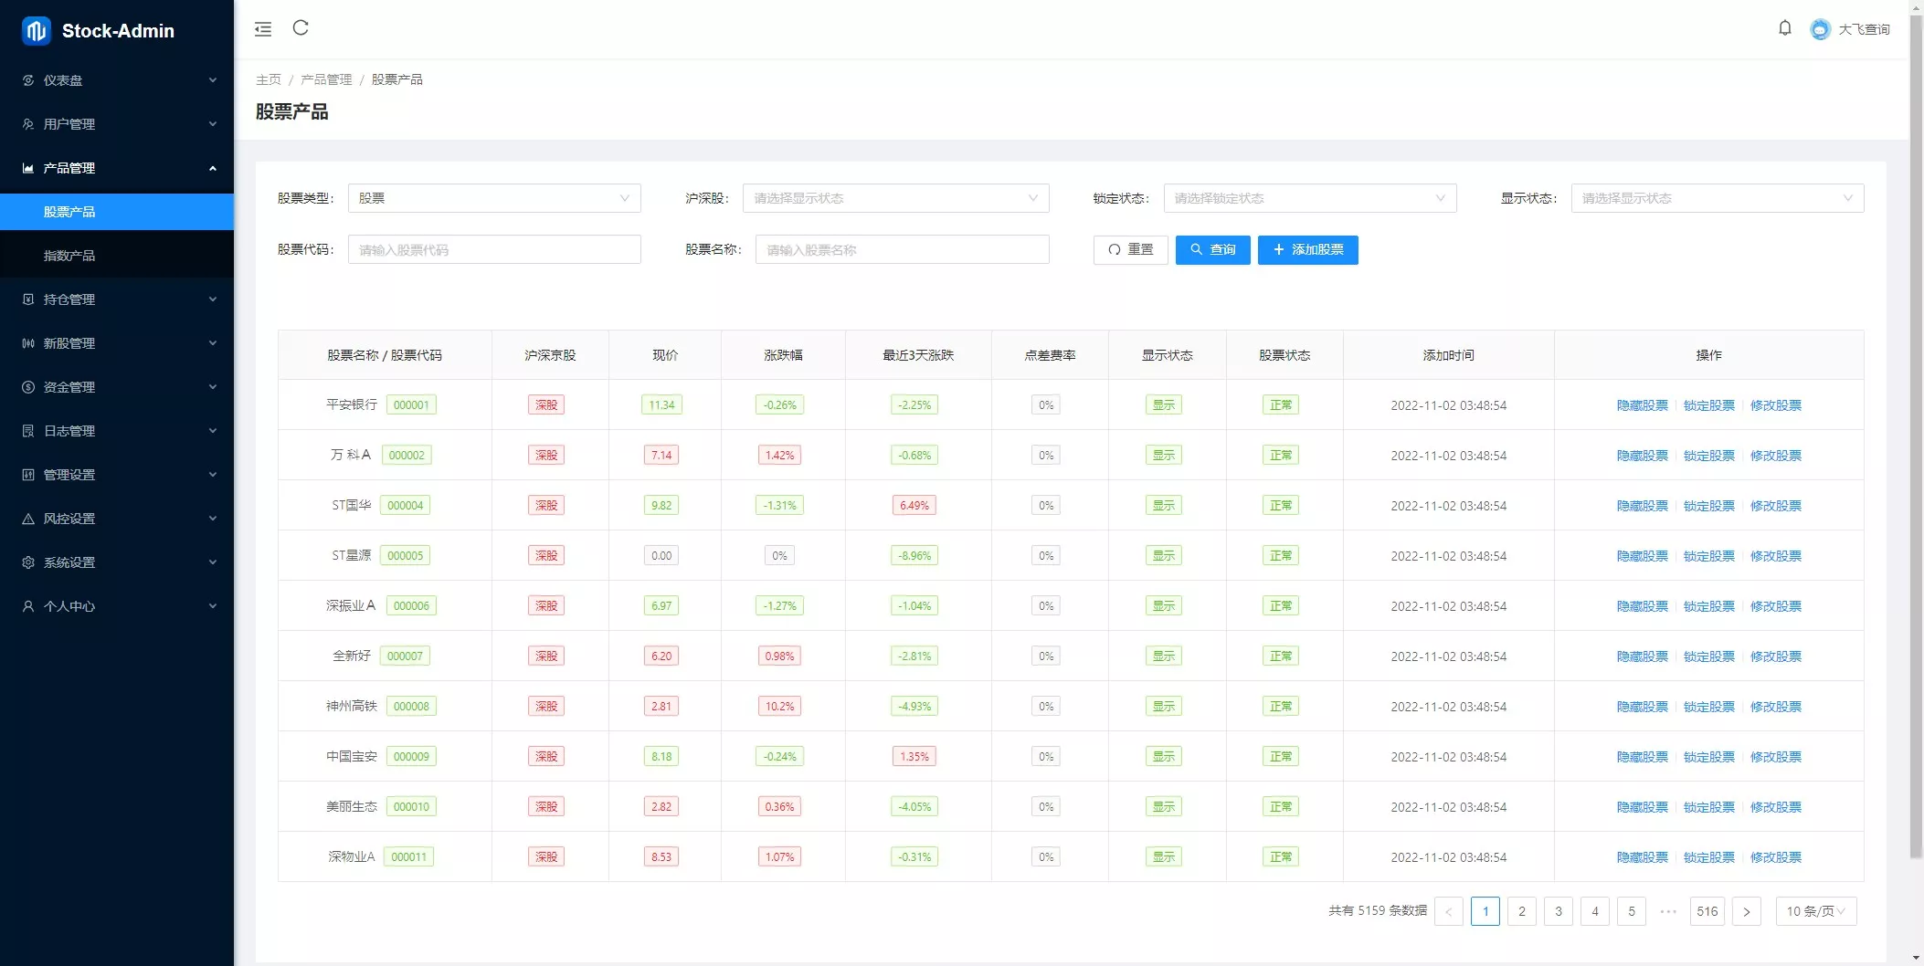Click inside the 股票代码 input field
The image size is (1924, 966).
tap(493, 248)
